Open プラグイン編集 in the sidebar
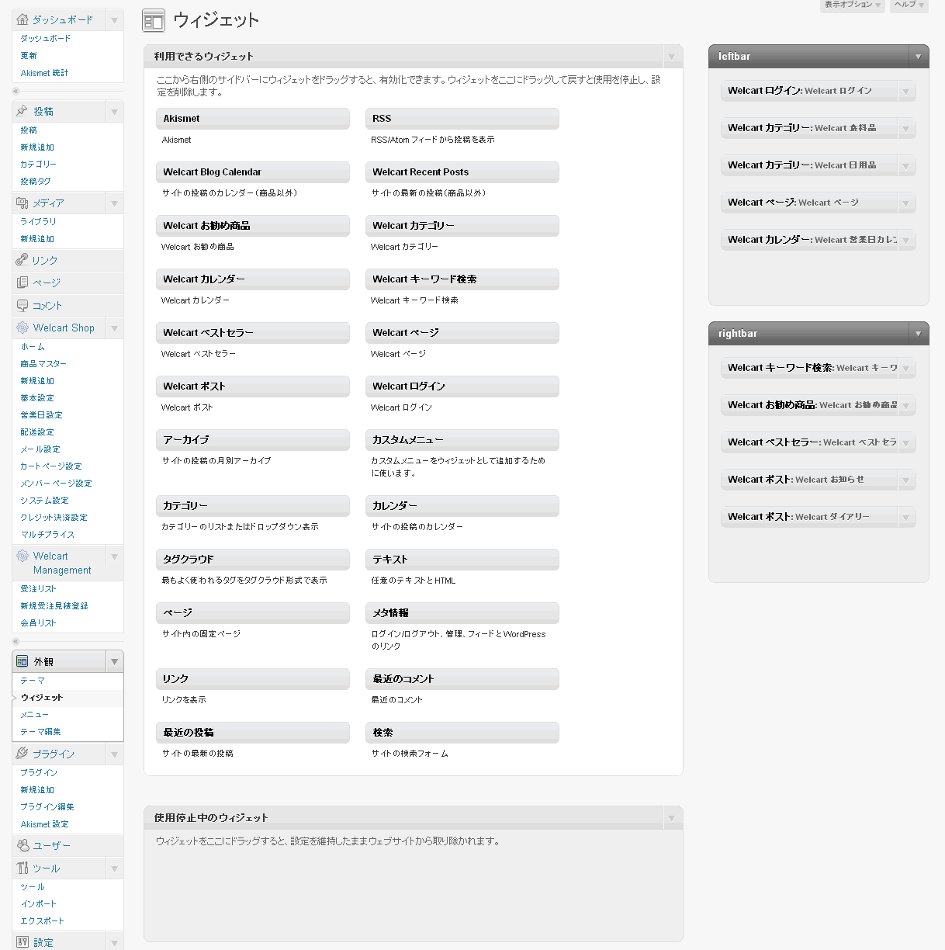945x950 pixels. (47, 807)
